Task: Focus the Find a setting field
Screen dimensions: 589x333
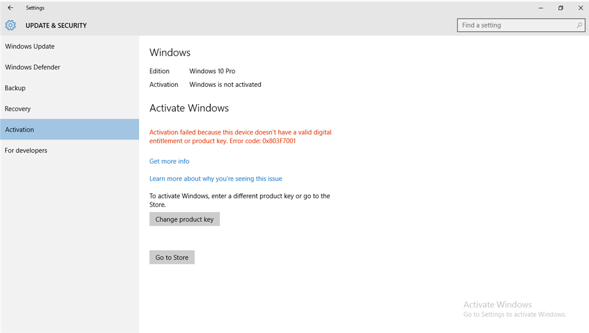Action: pos(521,25)
